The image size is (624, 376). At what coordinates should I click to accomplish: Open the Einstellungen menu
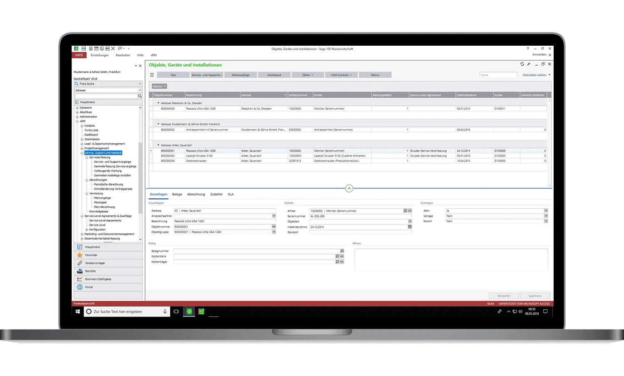point(99,55)
